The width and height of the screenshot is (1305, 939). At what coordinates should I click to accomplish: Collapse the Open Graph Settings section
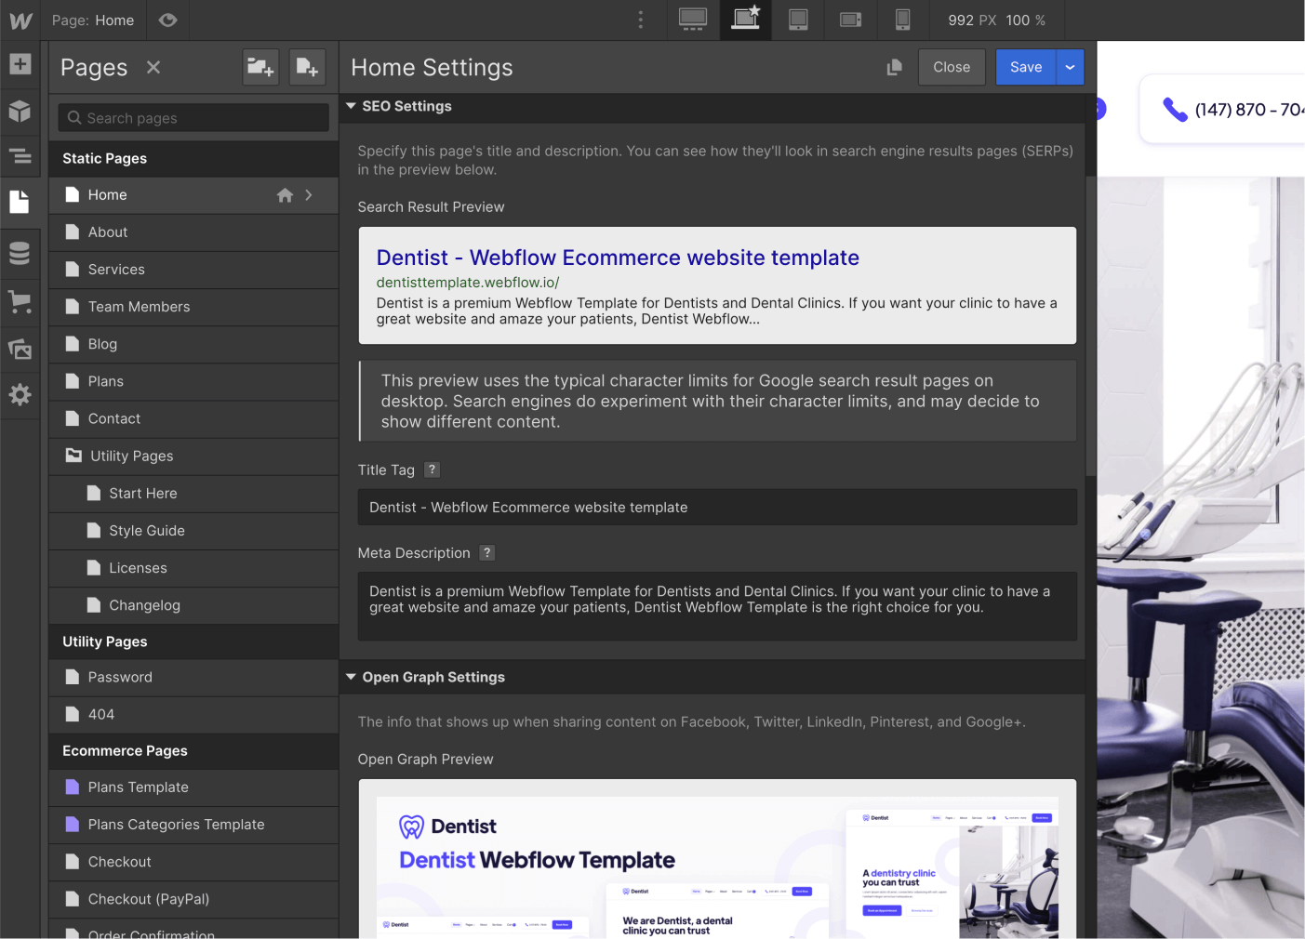point(351,677)
